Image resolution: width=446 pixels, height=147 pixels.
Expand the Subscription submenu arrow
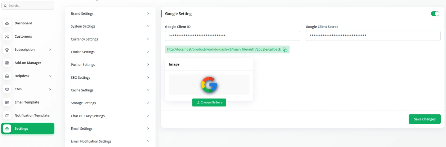(50, 50)
